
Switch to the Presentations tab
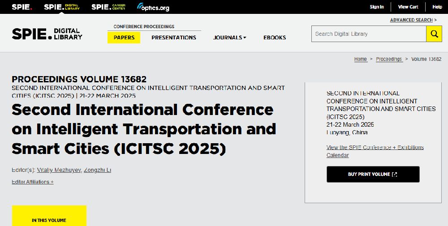(x=174, y=38)
